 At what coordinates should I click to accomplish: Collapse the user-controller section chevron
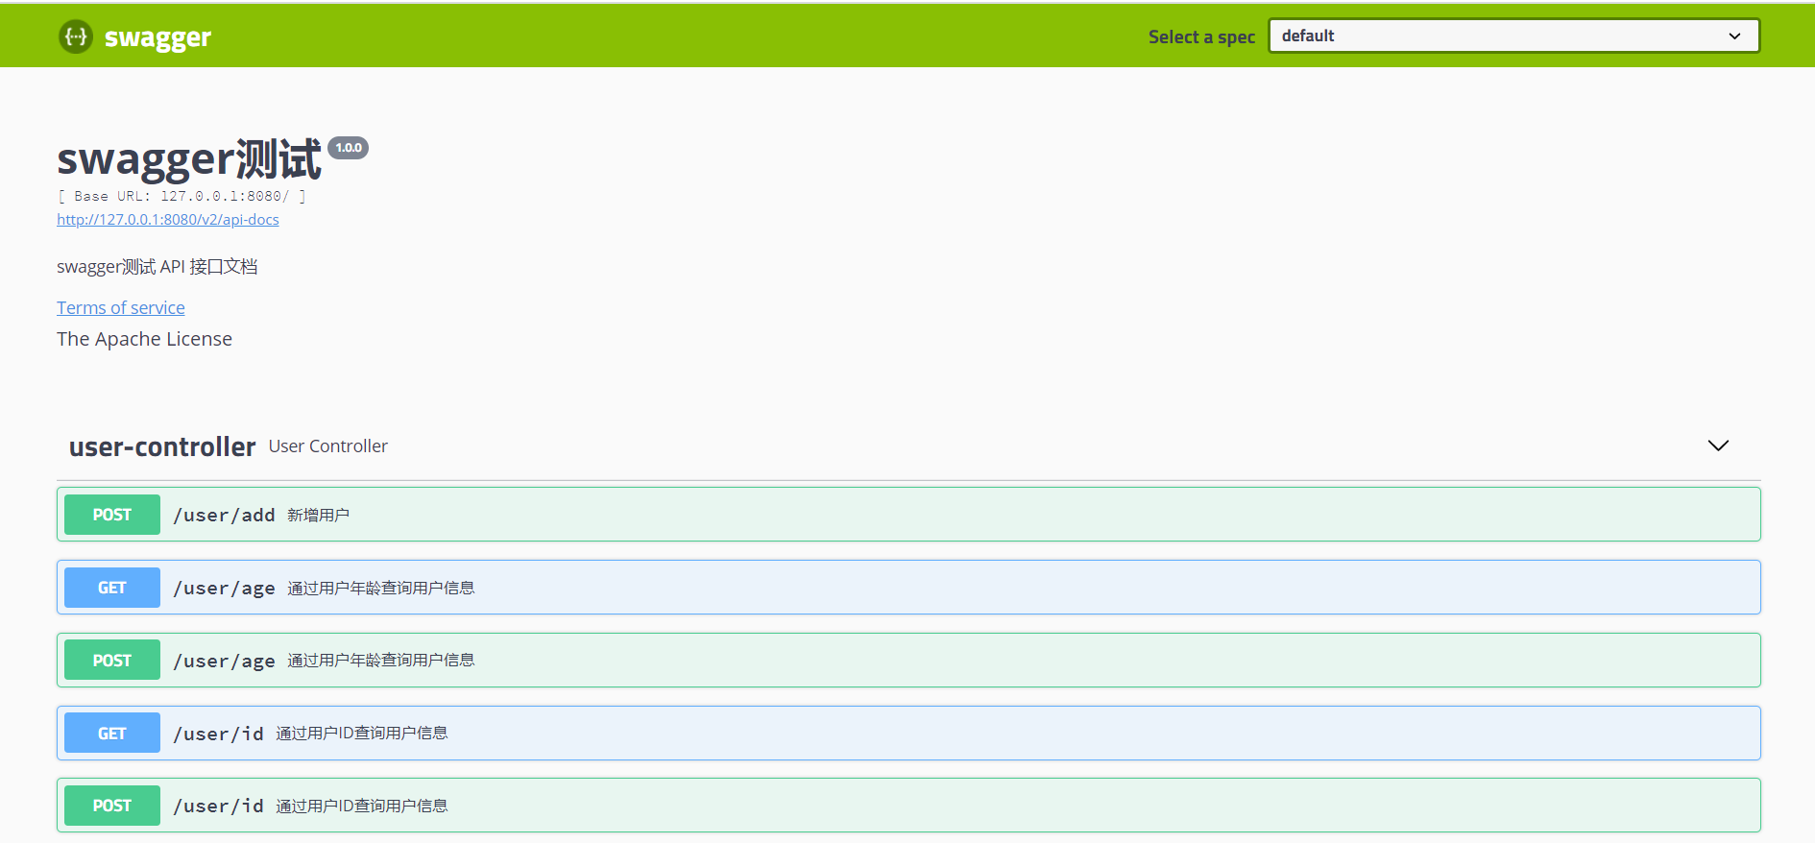pos(1718,446)
